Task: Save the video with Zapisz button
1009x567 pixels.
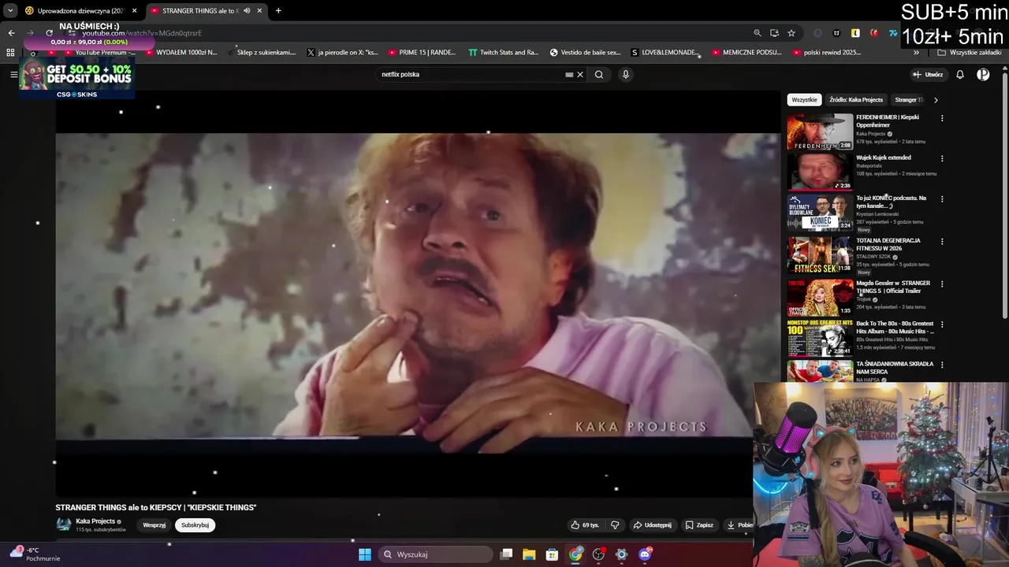Action: pyautogui.click(x=699, y=525)
